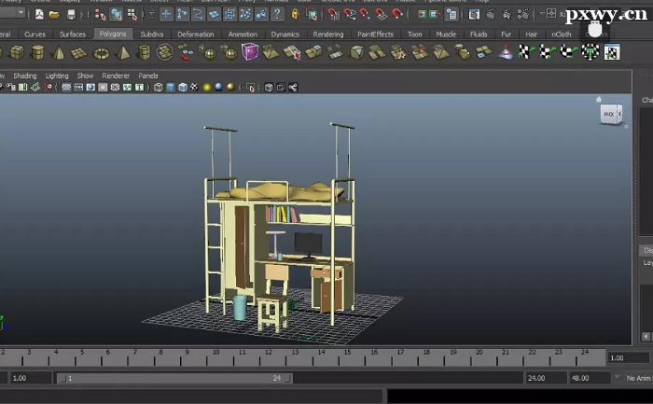Click the IPR render clapperboard icon
The width and height of the screenshot is (653, 404).
click(507, 15)
